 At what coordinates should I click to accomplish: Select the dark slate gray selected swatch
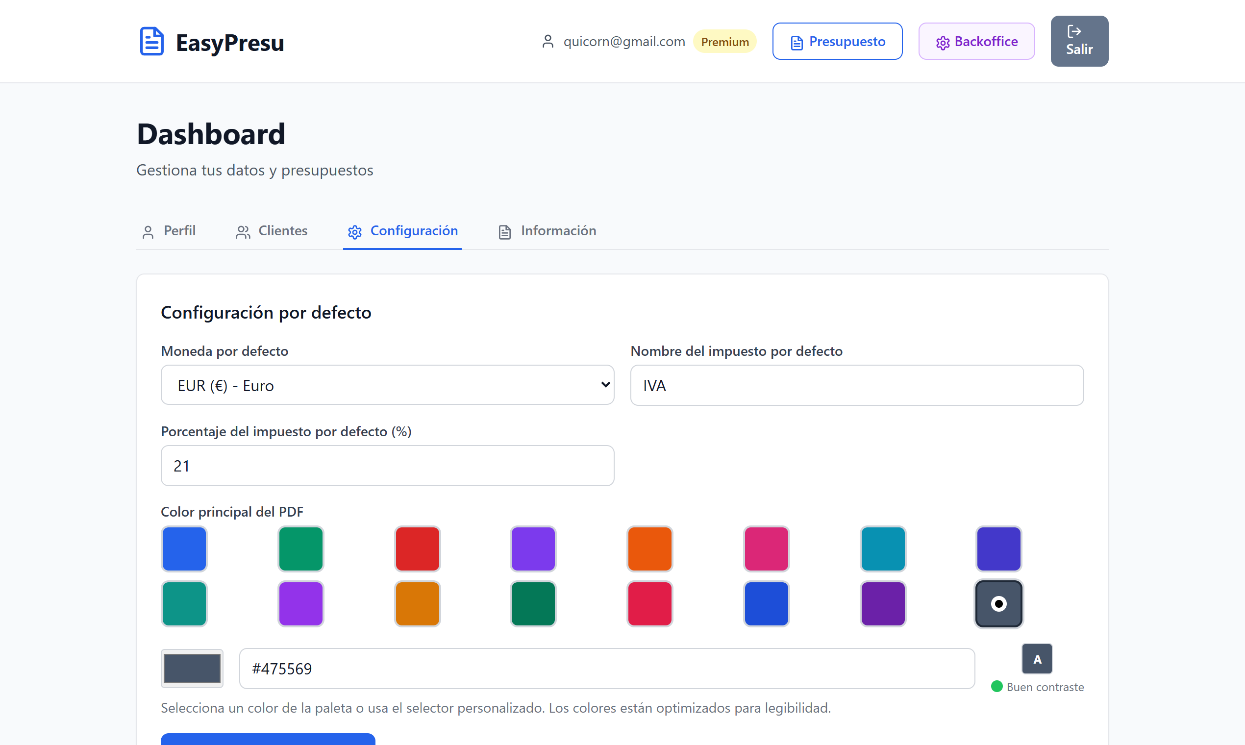pyautogui.click(x=998, y=603)
